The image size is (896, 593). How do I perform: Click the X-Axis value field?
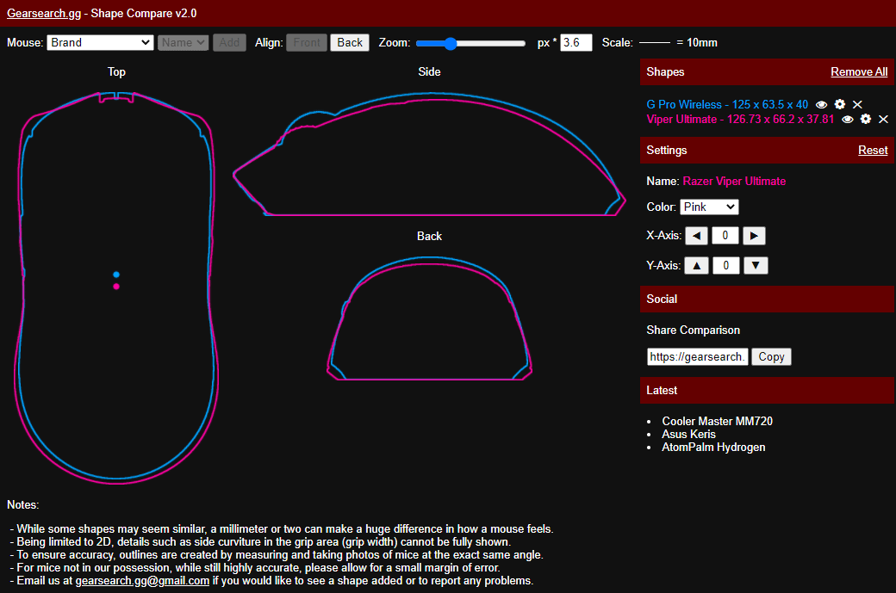click(725, 236)
